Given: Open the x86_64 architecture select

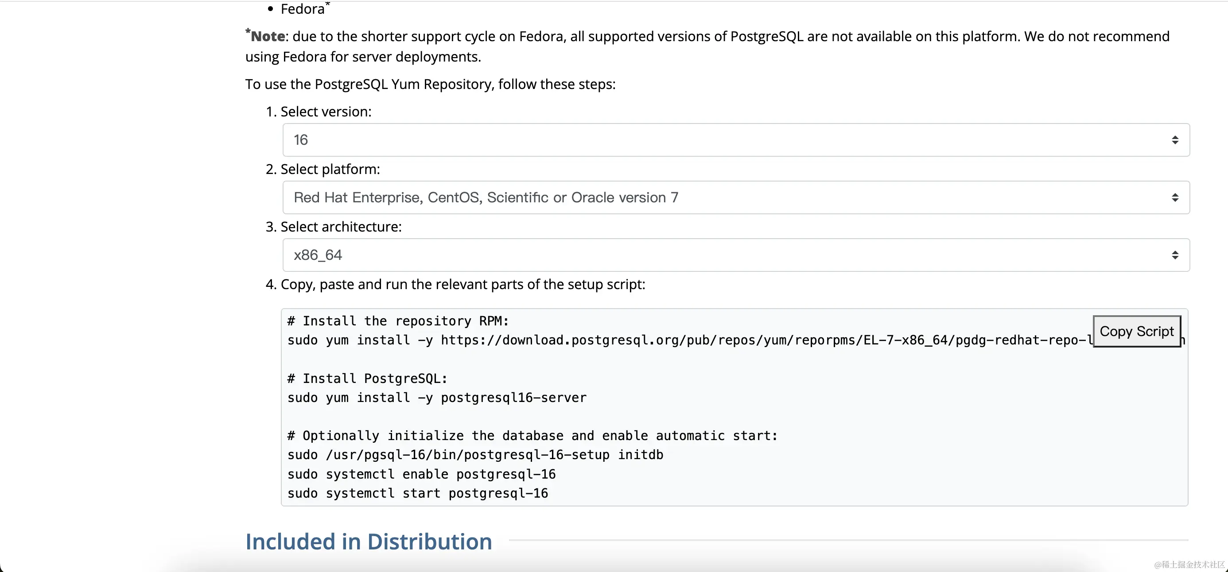Looking at the screenshot, I should (x=715, y=255).
